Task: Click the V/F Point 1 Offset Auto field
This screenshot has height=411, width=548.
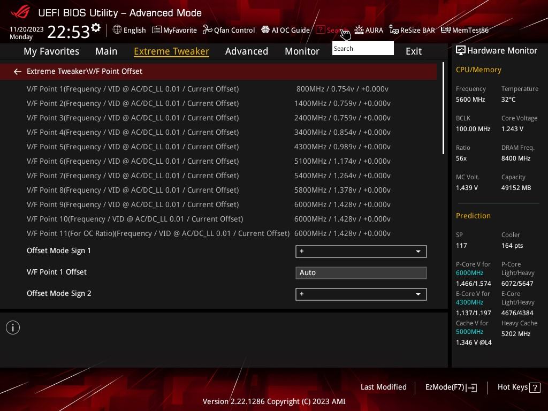Action: [361, 272]
